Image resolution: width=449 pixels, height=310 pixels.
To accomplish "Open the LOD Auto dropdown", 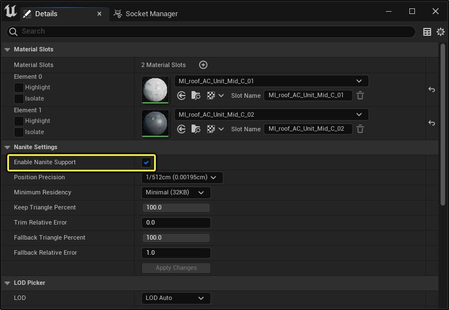I will pyautogui.click(x=176, y=298).
